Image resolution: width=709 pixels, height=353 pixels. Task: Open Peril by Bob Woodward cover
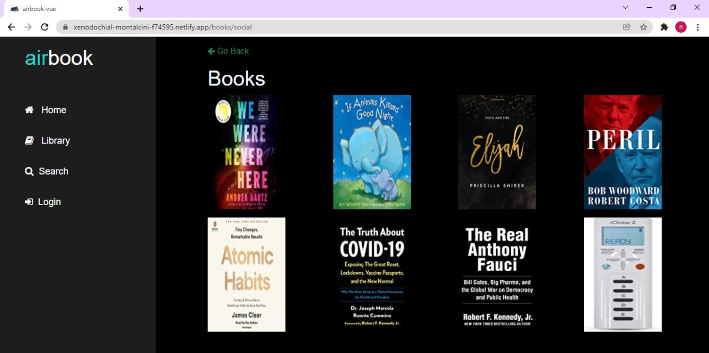pos(623,152)
